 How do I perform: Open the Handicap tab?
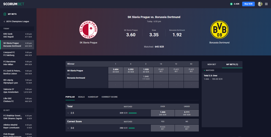coord(93,97)
